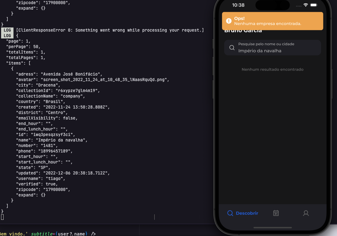Click the '"number": "1481"' line

click(37, 146)
